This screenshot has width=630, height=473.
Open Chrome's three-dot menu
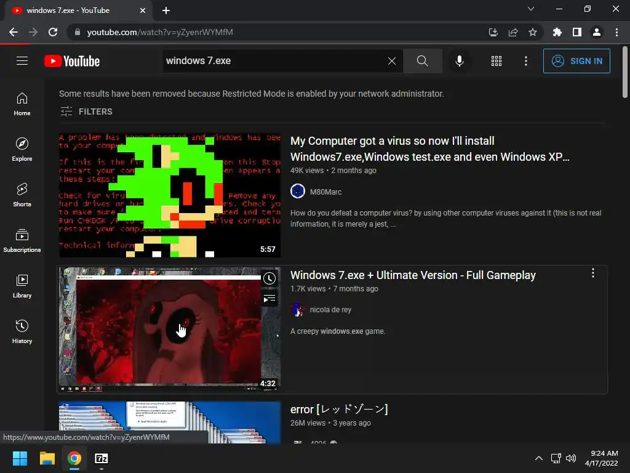pyautogui.click(x=616, y=32)
